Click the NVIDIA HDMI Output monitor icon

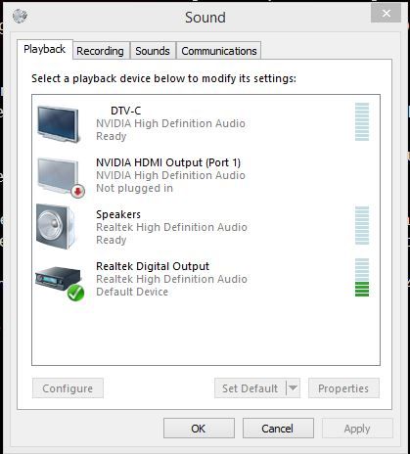point(58,176)
